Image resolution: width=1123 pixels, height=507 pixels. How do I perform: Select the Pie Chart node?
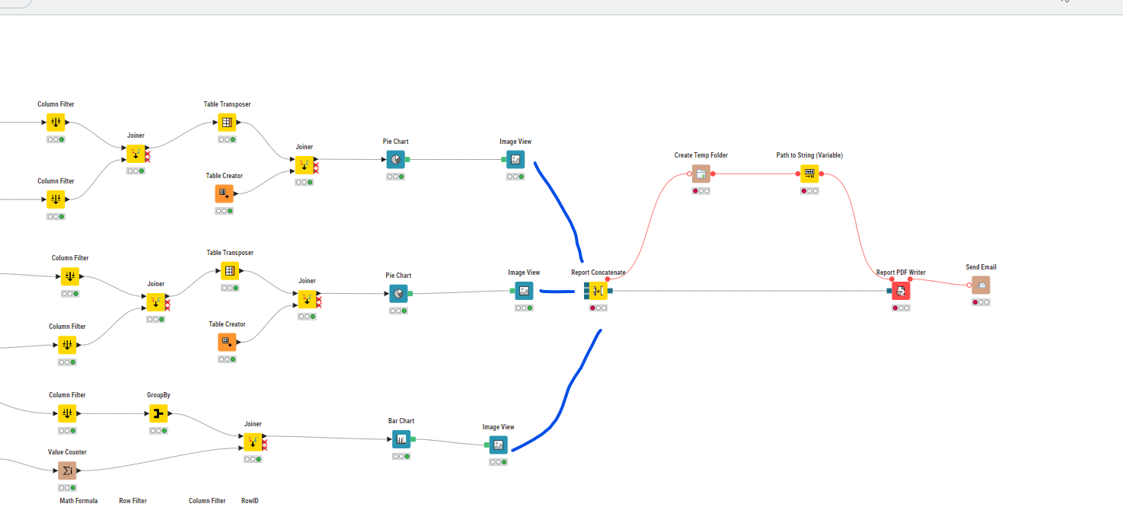coord(396,159)
